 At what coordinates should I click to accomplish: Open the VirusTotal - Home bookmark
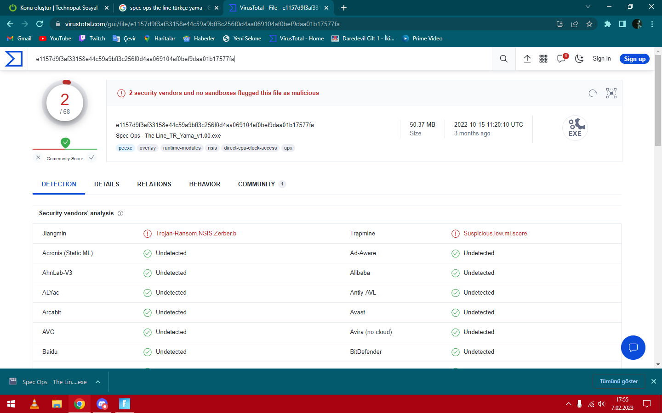[297, 39]
